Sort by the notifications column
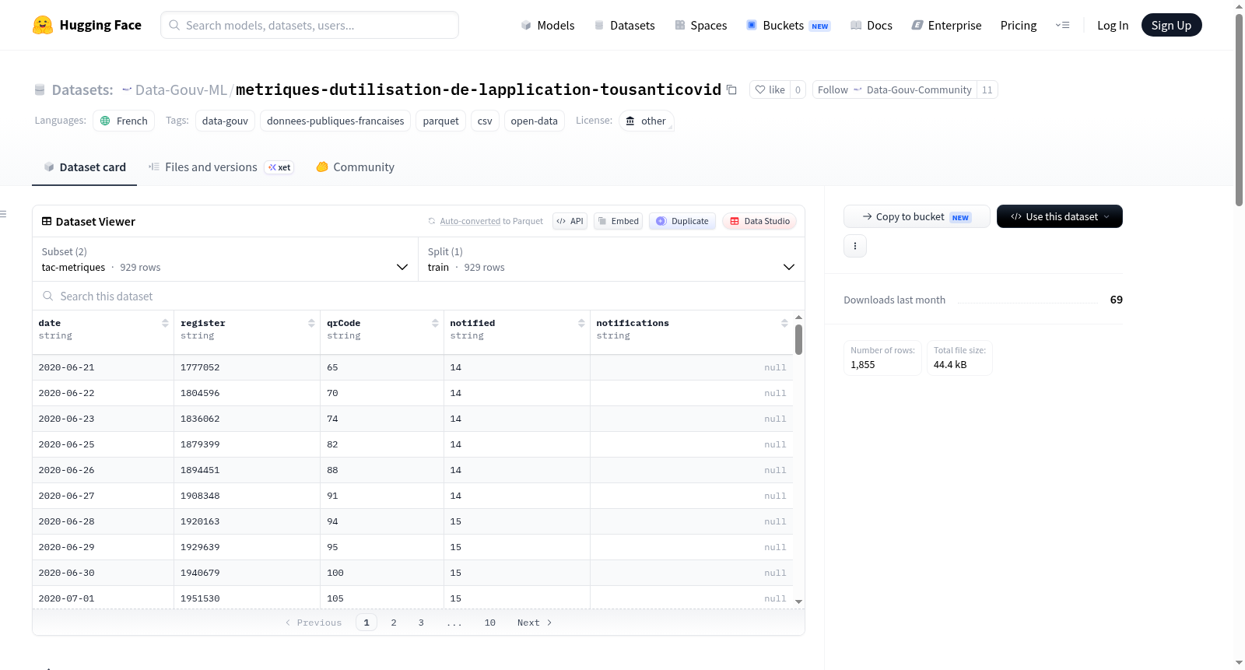 click(784, 323)
